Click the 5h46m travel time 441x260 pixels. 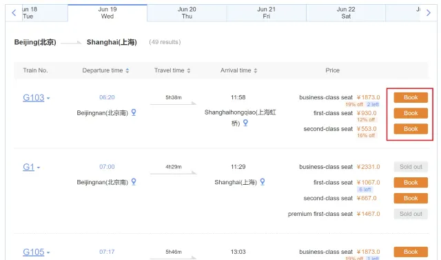click(174, 252)
